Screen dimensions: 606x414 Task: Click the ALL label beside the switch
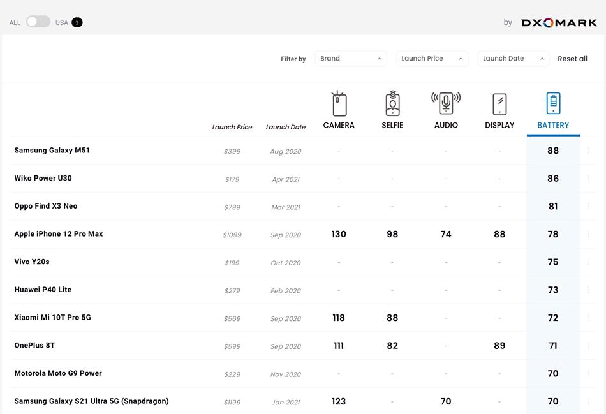point(15,23)
